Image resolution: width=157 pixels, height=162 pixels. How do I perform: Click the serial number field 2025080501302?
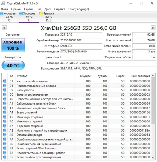81,40
